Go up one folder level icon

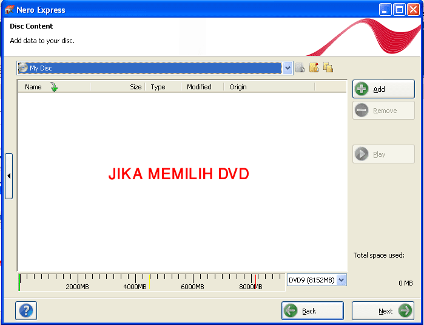point(300,67)
